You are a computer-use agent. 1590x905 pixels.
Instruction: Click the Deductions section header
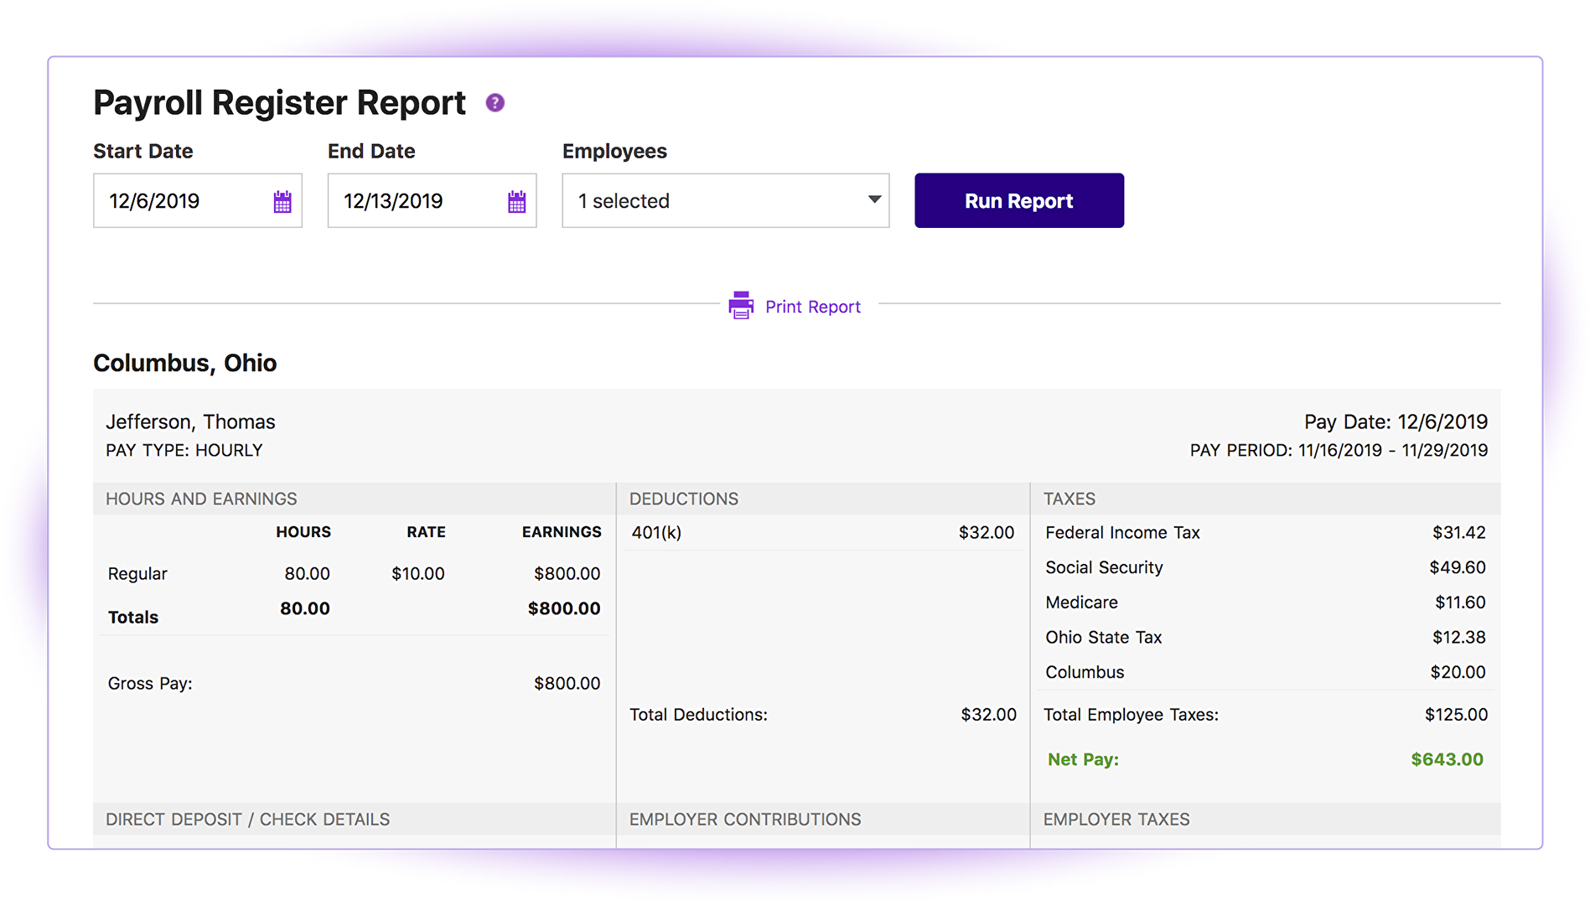pos(684,499)
